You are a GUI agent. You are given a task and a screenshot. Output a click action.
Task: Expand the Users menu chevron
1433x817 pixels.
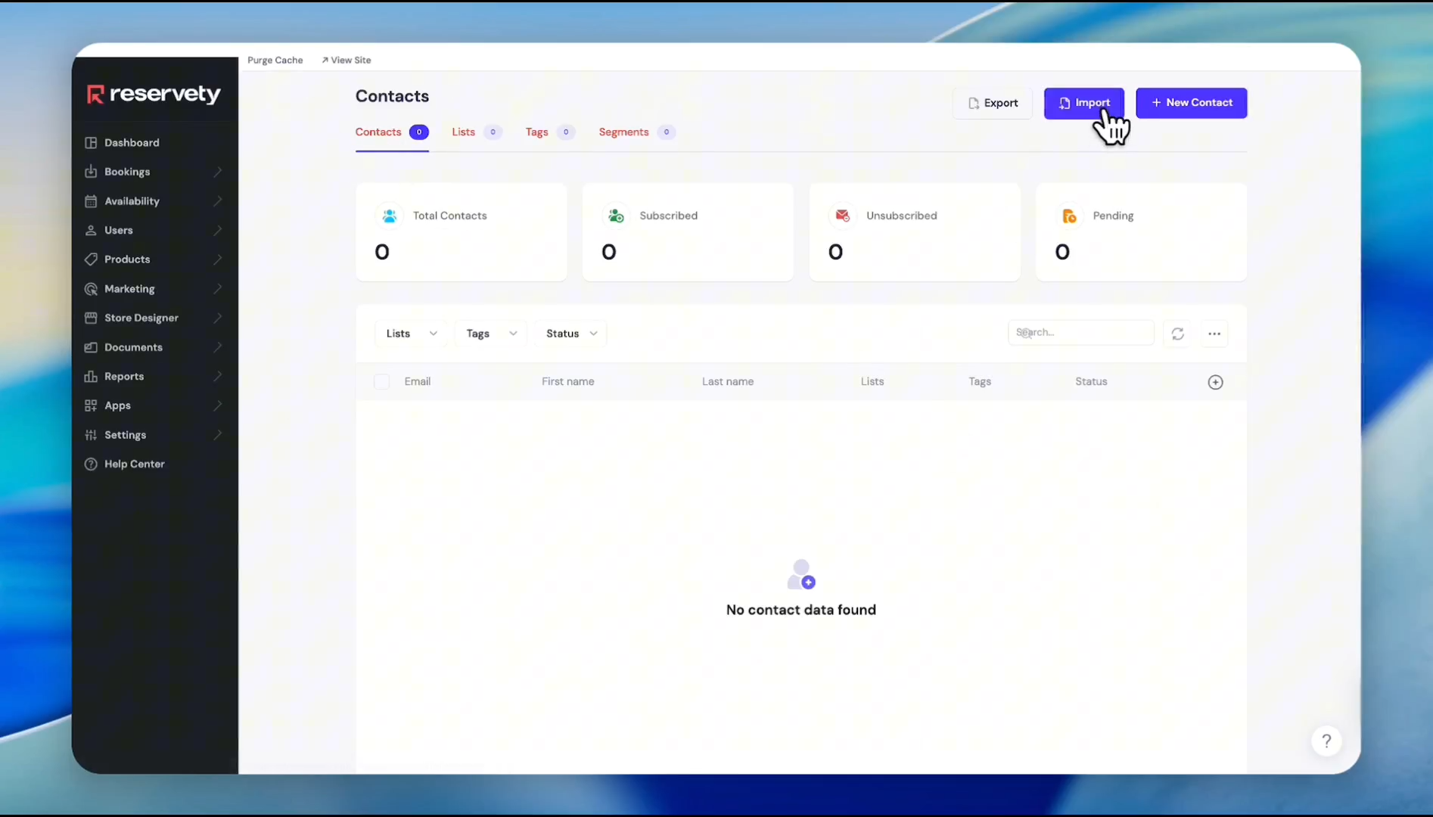[218, 230]
